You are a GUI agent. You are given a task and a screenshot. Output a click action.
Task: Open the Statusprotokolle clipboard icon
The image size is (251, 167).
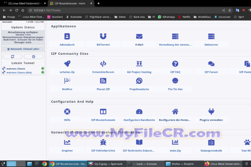click(x=211, y=142)
